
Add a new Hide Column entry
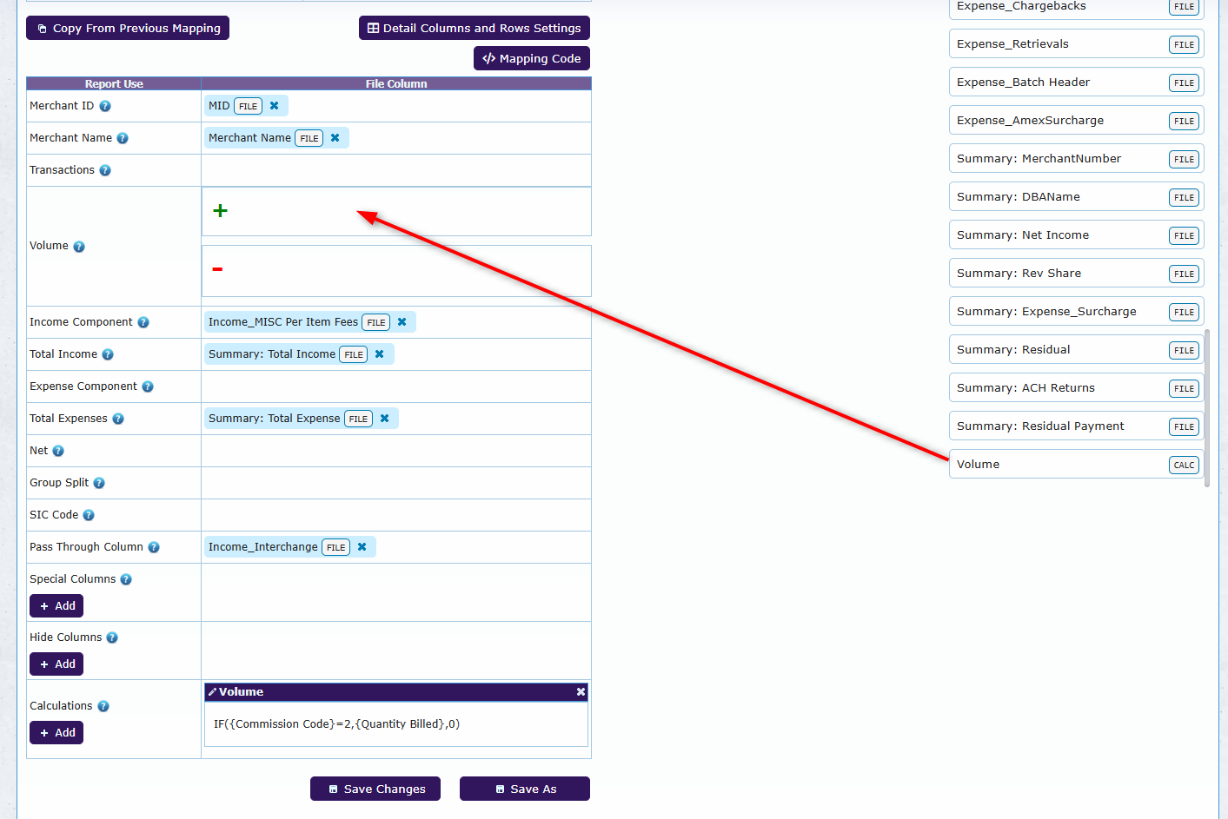click(56, 664)
